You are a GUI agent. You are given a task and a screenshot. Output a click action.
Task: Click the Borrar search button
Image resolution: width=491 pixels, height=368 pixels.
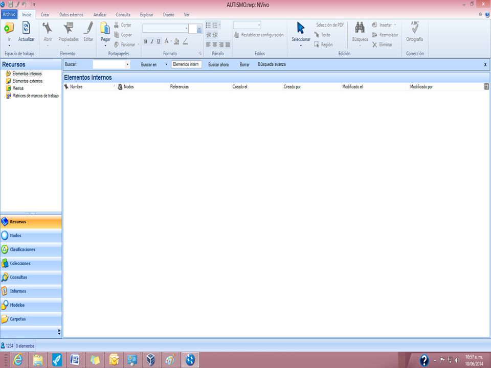click(x=244, y=64)
